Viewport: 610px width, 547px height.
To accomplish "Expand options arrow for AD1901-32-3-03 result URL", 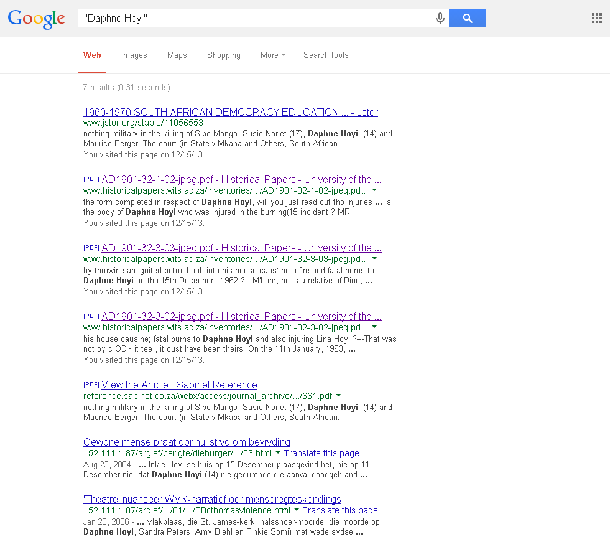I will pyautogui.click(x=374, y=259).
